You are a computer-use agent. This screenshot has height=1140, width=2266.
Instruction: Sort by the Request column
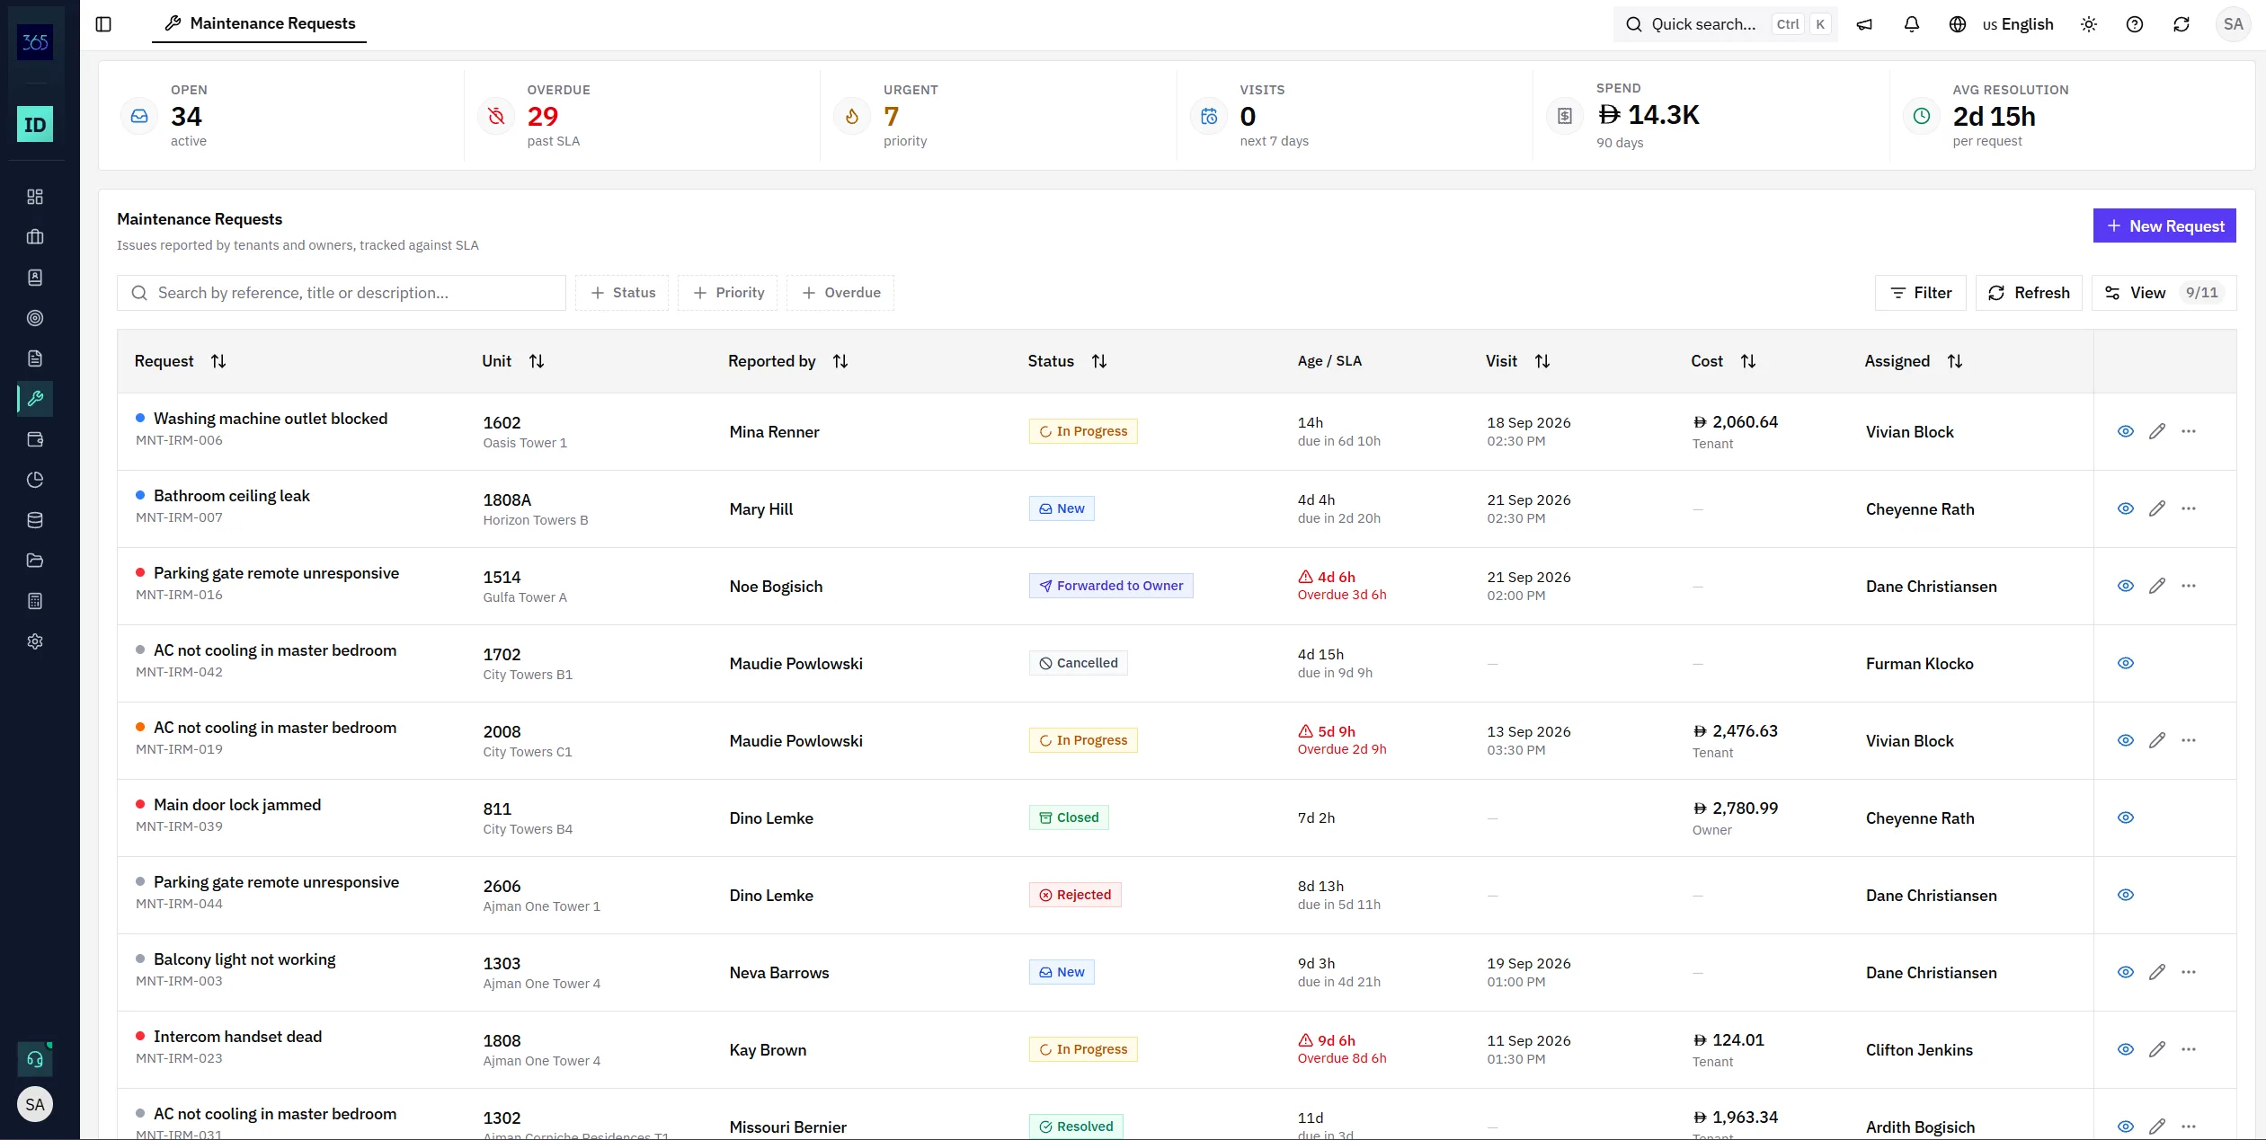point(180,361)
